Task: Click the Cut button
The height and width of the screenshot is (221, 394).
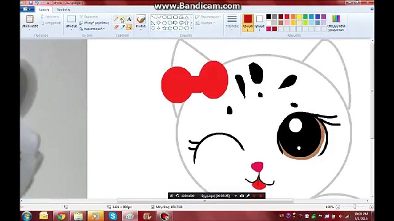Action: point(50,17)
